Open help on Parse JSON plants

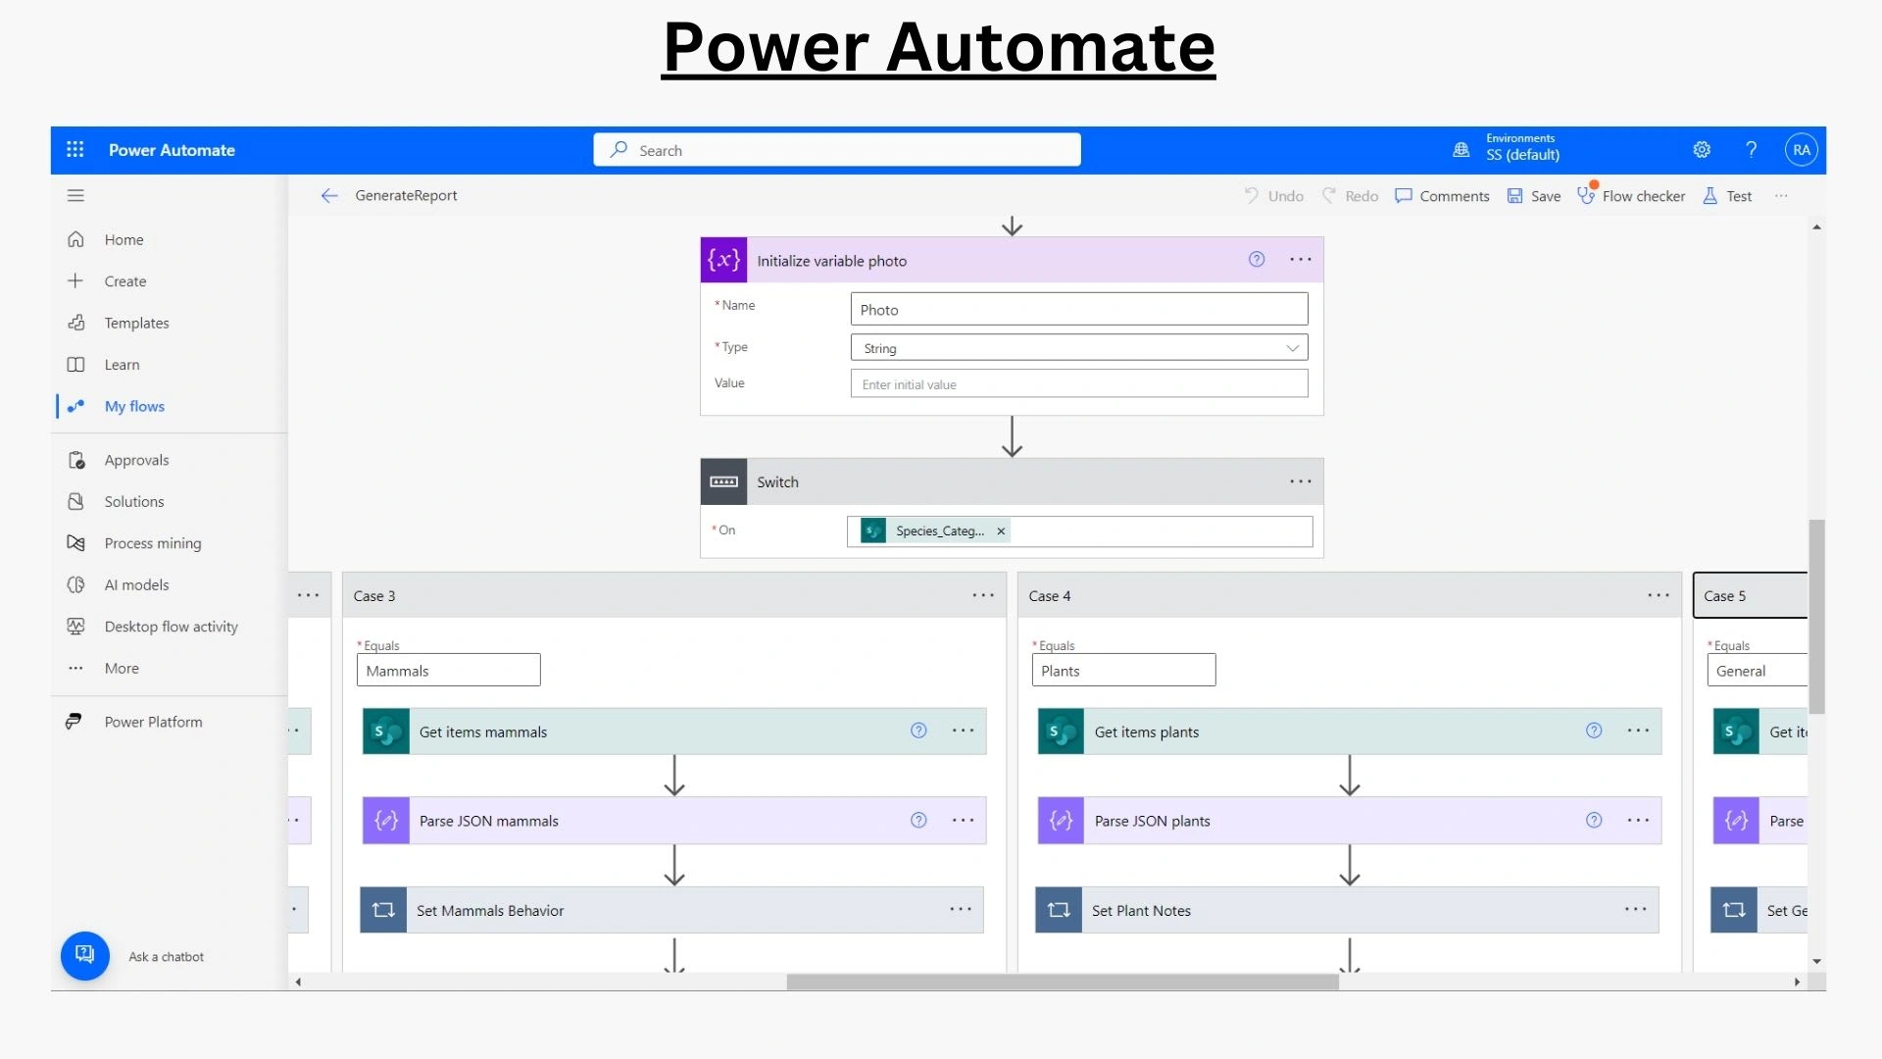point(1594,821)
